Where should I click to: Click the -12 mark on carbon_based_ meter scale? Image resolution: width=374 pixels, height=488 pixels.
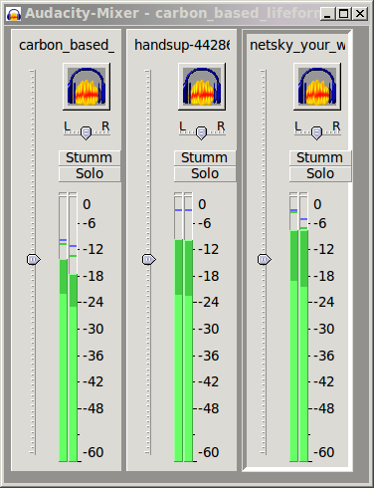pyautogui.click(x=93, y=249)
